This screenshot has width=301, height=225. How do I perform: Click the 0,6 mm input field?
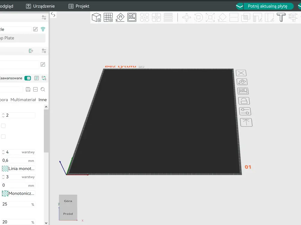coord(18,160)
